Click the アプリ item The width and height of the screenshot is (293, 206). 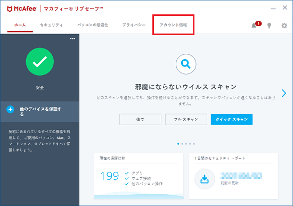coord(137,173)
